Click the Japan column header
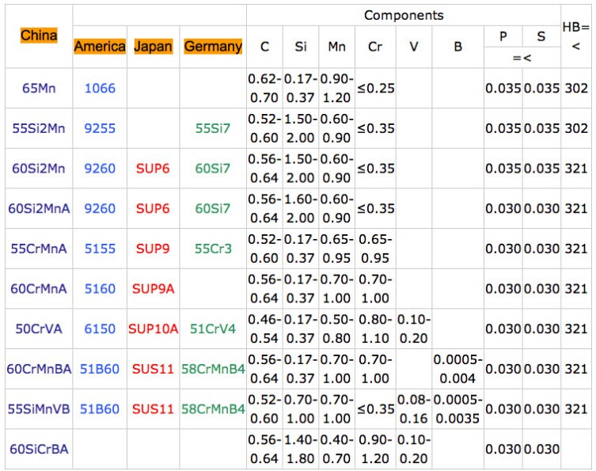 coord(153,47)
